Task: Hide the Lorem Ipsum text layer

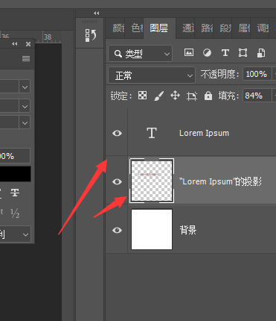Action: point(117,133)
